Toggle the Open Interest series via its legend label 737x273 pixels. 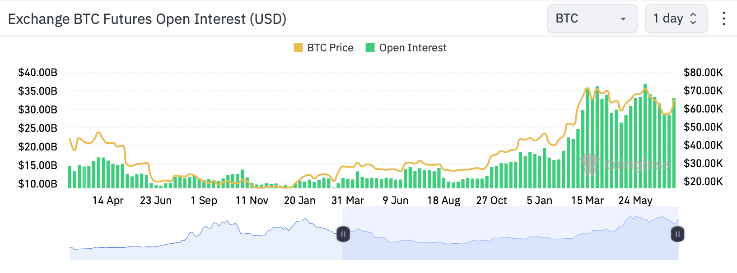click(x=413, y=48)
